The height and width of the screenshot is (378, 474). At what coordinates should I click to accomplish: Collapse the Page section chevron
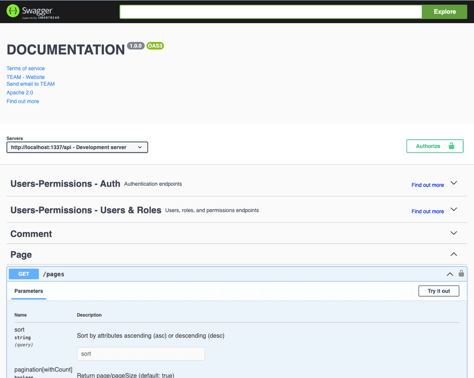[454, 254]
